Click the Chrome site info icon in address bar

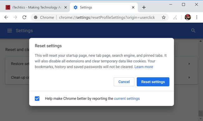(36, 18)
